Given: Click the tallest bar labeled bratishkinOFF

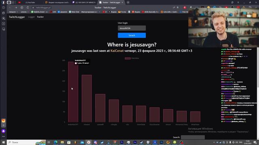Looking at the screenshot, I should [x=73, y=92].
